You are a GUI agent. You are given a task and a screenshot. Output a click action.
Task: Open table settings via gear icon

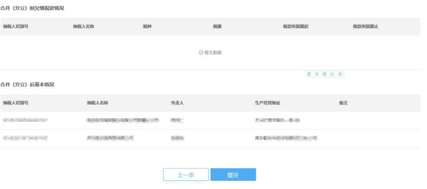(x=340, y=74)
